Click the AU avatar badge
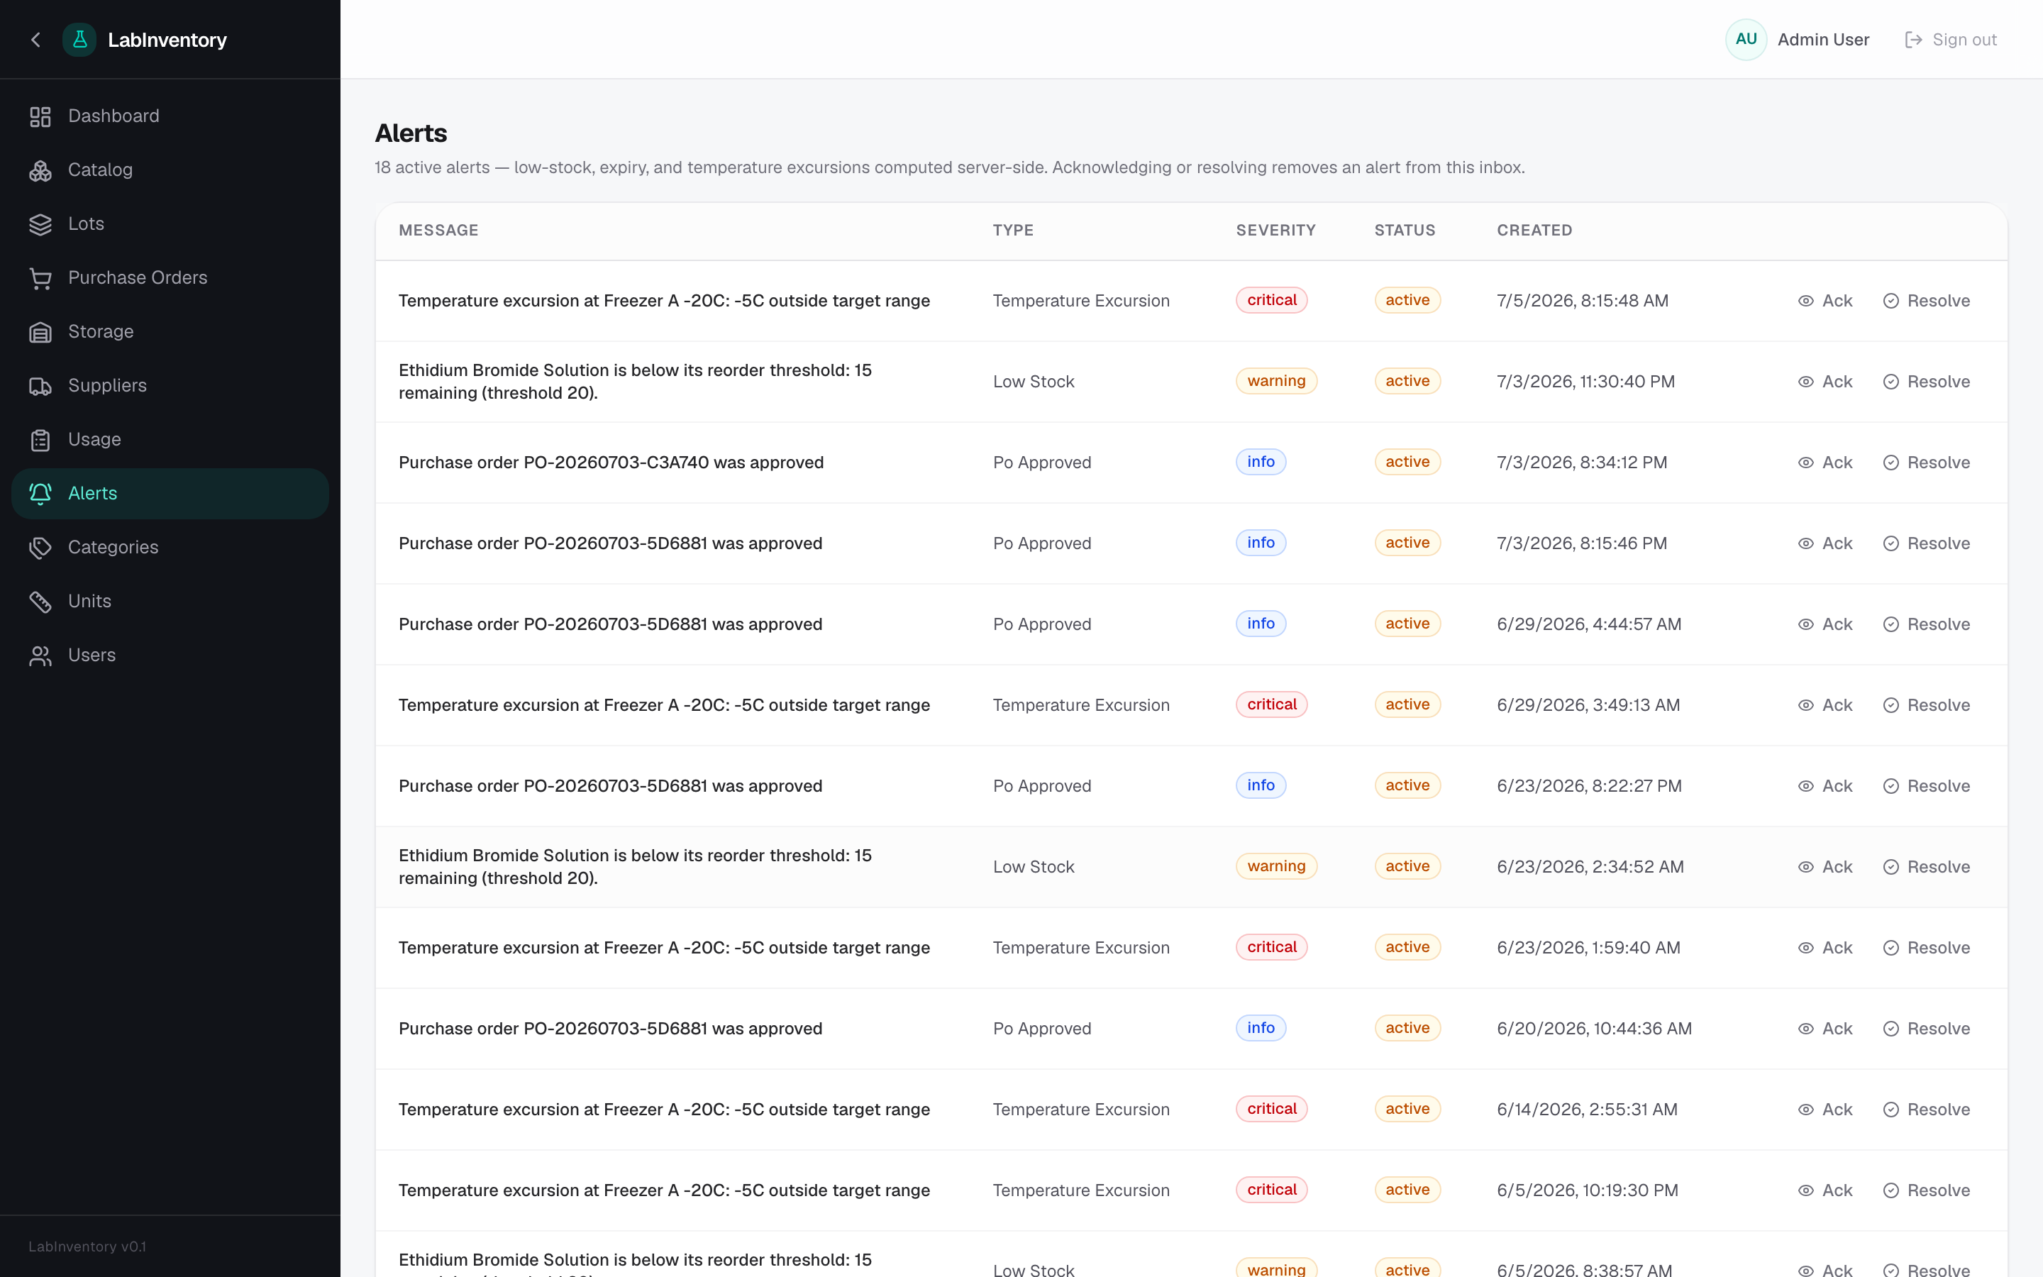This screenshot has width=2043, height=1277. click(x=1746, y=40)
